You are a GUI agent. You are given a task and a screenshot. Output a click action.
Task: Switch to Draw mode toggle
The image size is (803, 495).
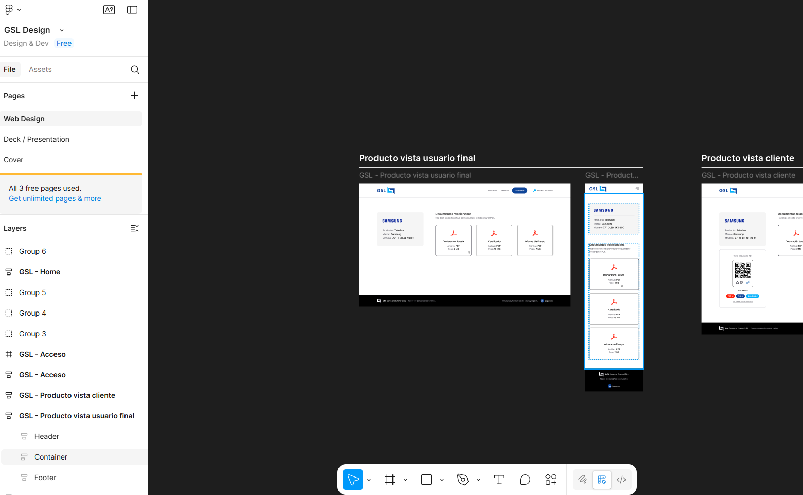tap(582, 480)
